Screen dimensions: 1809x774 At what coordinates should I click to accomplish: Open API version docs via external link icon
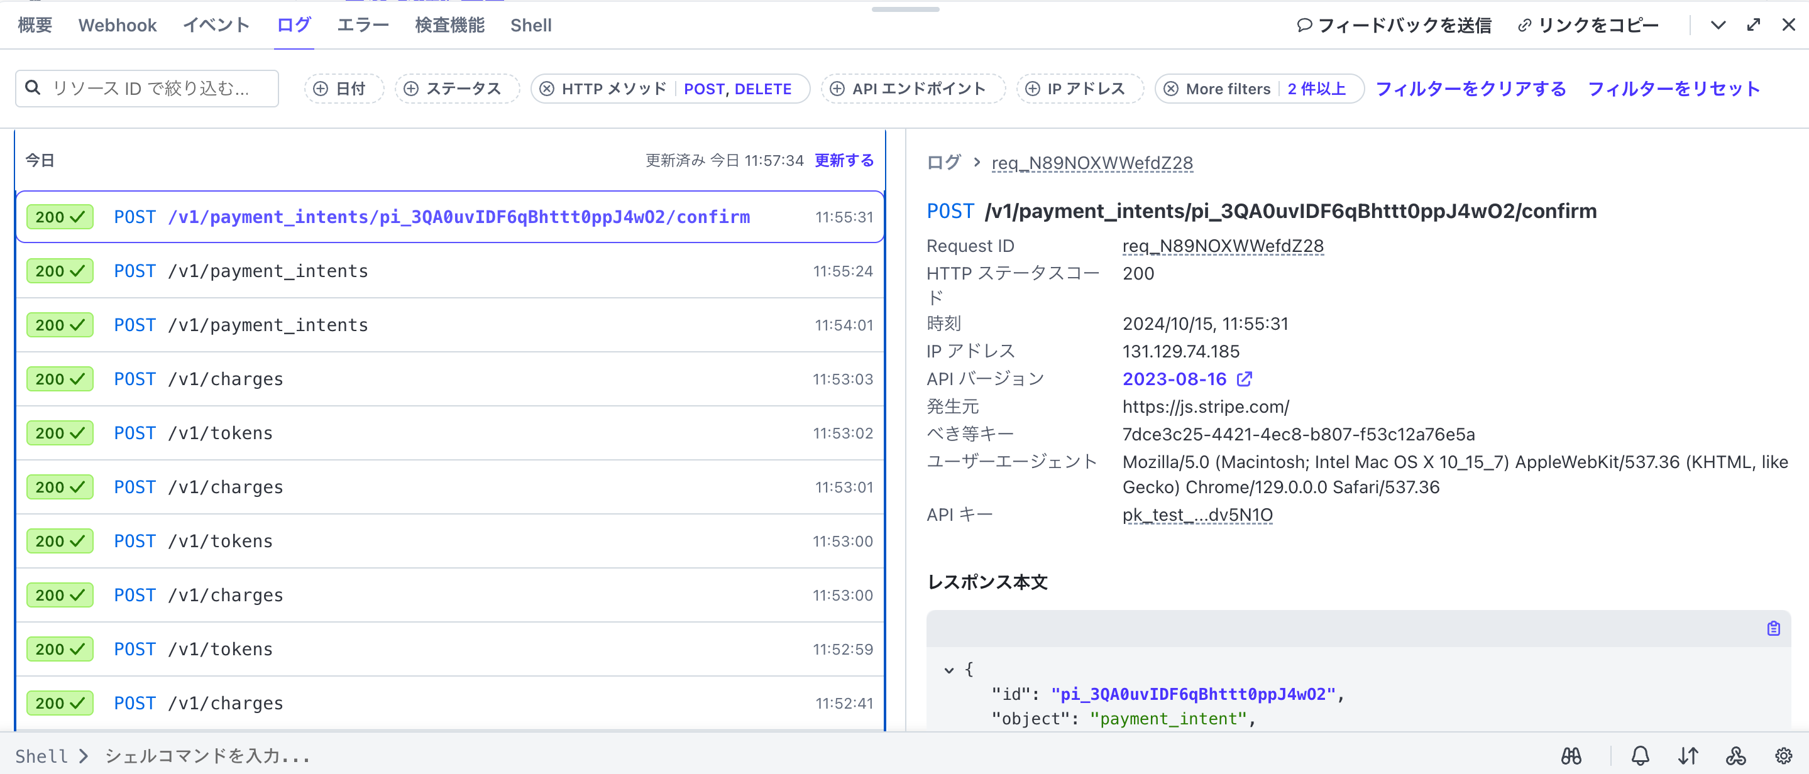(x=1245, y=379)
